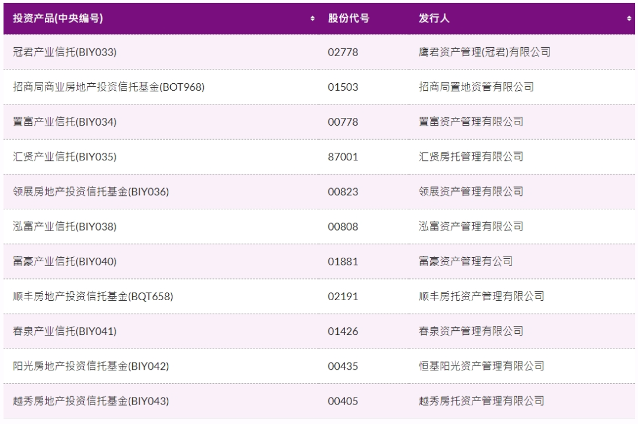638x424 pixels.
Task: Click stock code 00435
Action: click(343, 367)
